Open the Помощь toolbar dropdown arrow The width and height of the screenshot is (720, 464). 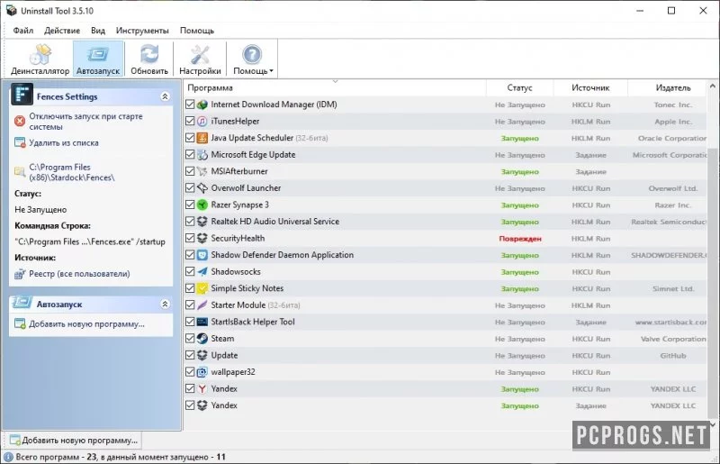click(x=272, y=71)
